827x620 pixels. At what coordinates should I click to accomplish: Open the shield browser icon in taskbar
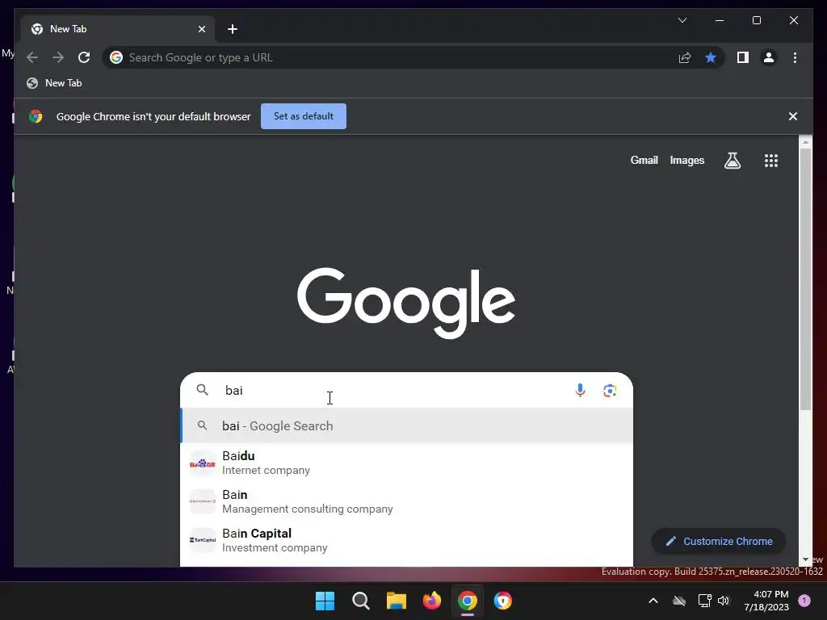pos(502,601)
